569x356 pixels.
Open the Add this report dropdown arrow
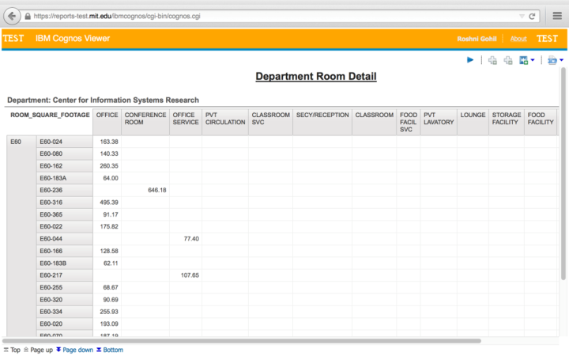[533, 60]
